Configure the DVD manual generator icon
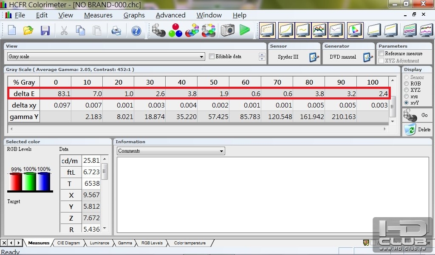 pos(368,57)
